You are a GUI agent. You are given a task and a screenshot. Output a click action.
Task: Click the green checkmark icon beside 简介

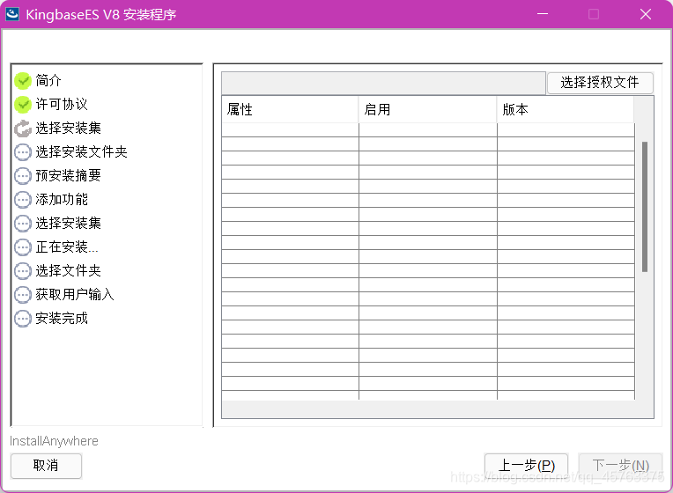point(23,81)
